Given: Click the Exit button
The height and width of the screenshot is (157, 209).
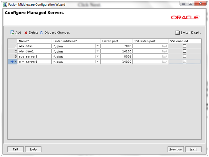Looking at the screenshot, I should 15,149.
